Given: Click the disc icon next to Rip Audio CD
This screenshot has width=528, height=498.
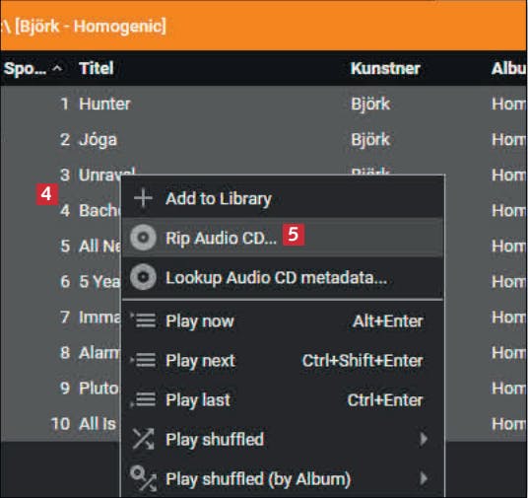Looking at the screenshot, I should tap(143, 238).
